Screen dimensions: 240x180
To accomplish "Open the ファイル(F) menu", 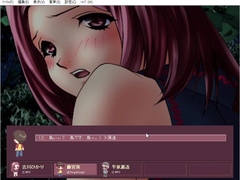I will click(8, 2).
